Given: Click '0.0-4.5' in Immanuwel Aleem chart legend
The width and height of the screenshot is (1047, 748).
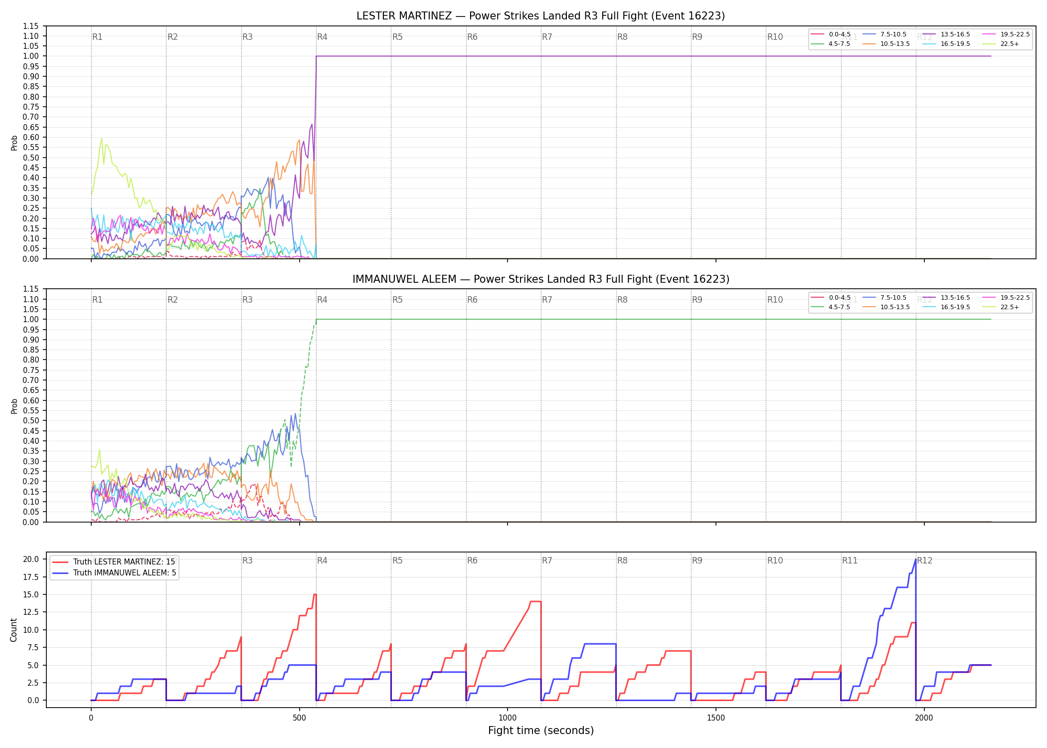Looking at the screenshot, I should (840, 298).
